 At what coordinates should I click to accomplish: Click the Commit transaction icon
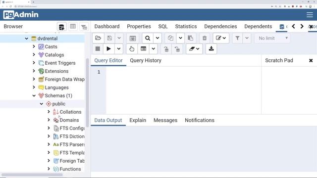pyautogui.click(x=166, y=49)
